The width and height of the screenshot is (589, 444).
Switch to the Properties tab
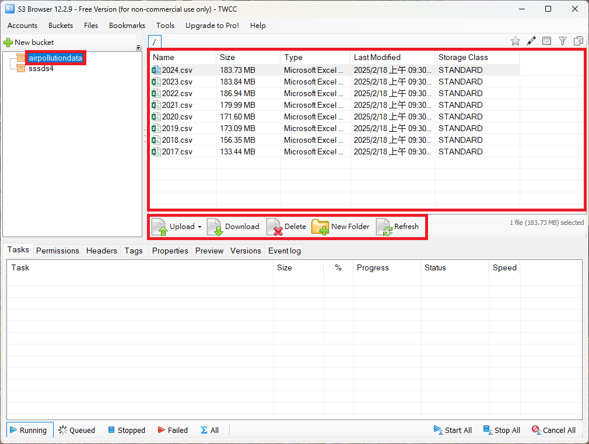coord(170,251)
